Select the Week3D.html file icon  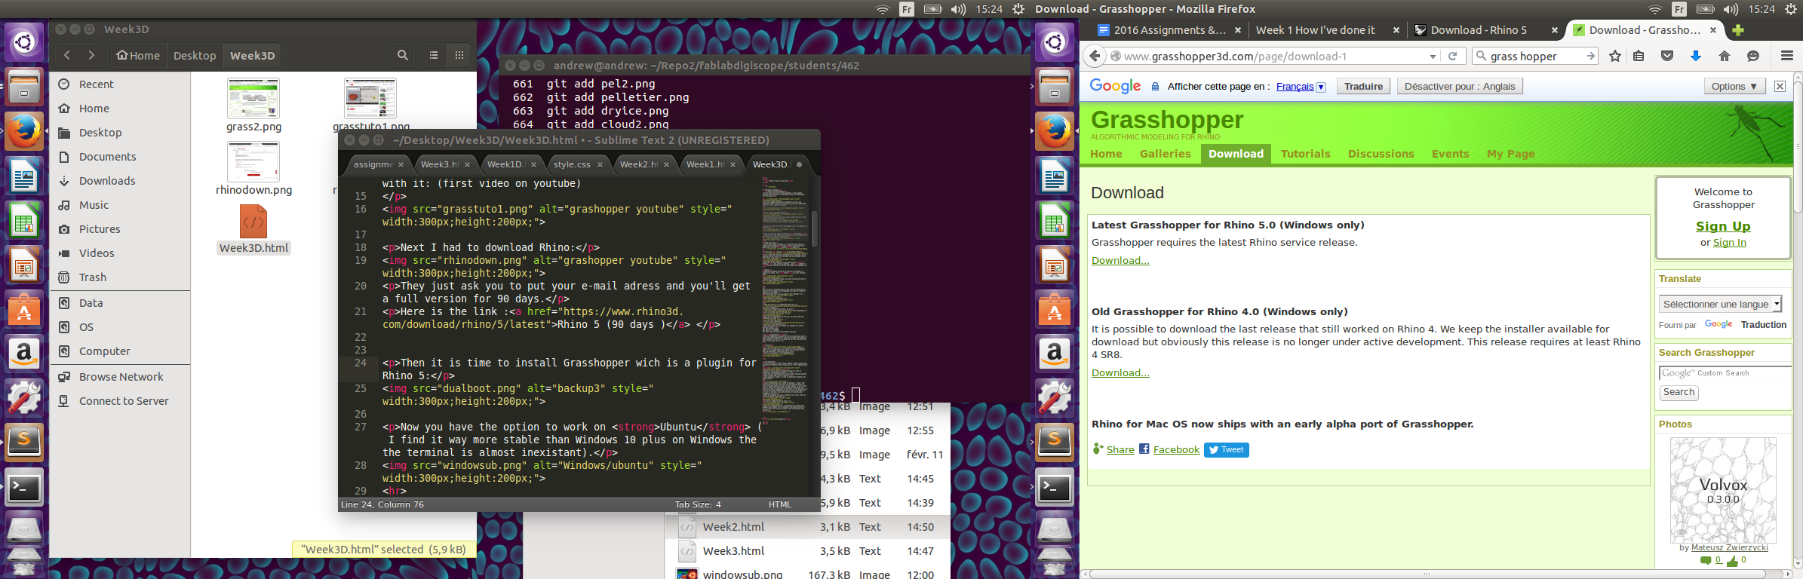[x=253, y=222]
